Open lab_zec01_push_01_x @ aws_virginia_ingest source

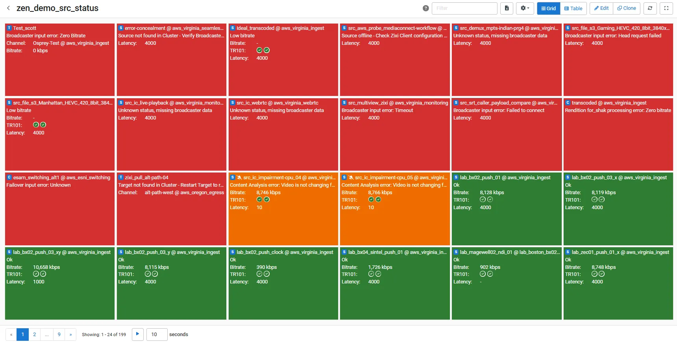click(620, 252)
